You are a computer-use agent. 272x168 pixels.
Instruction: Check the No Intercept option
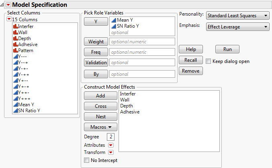click(x=86, y=160)
